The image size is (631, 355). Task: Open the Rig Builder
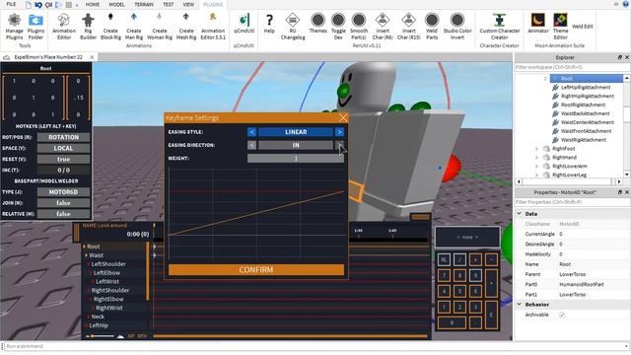click(x=88, y=27)
